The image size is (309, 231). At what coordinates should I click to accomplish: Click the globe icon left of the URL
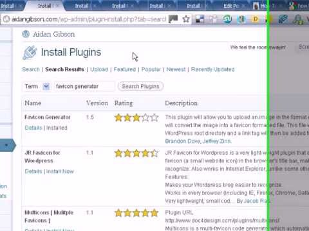pyautogui.click(x=6, y=19)
